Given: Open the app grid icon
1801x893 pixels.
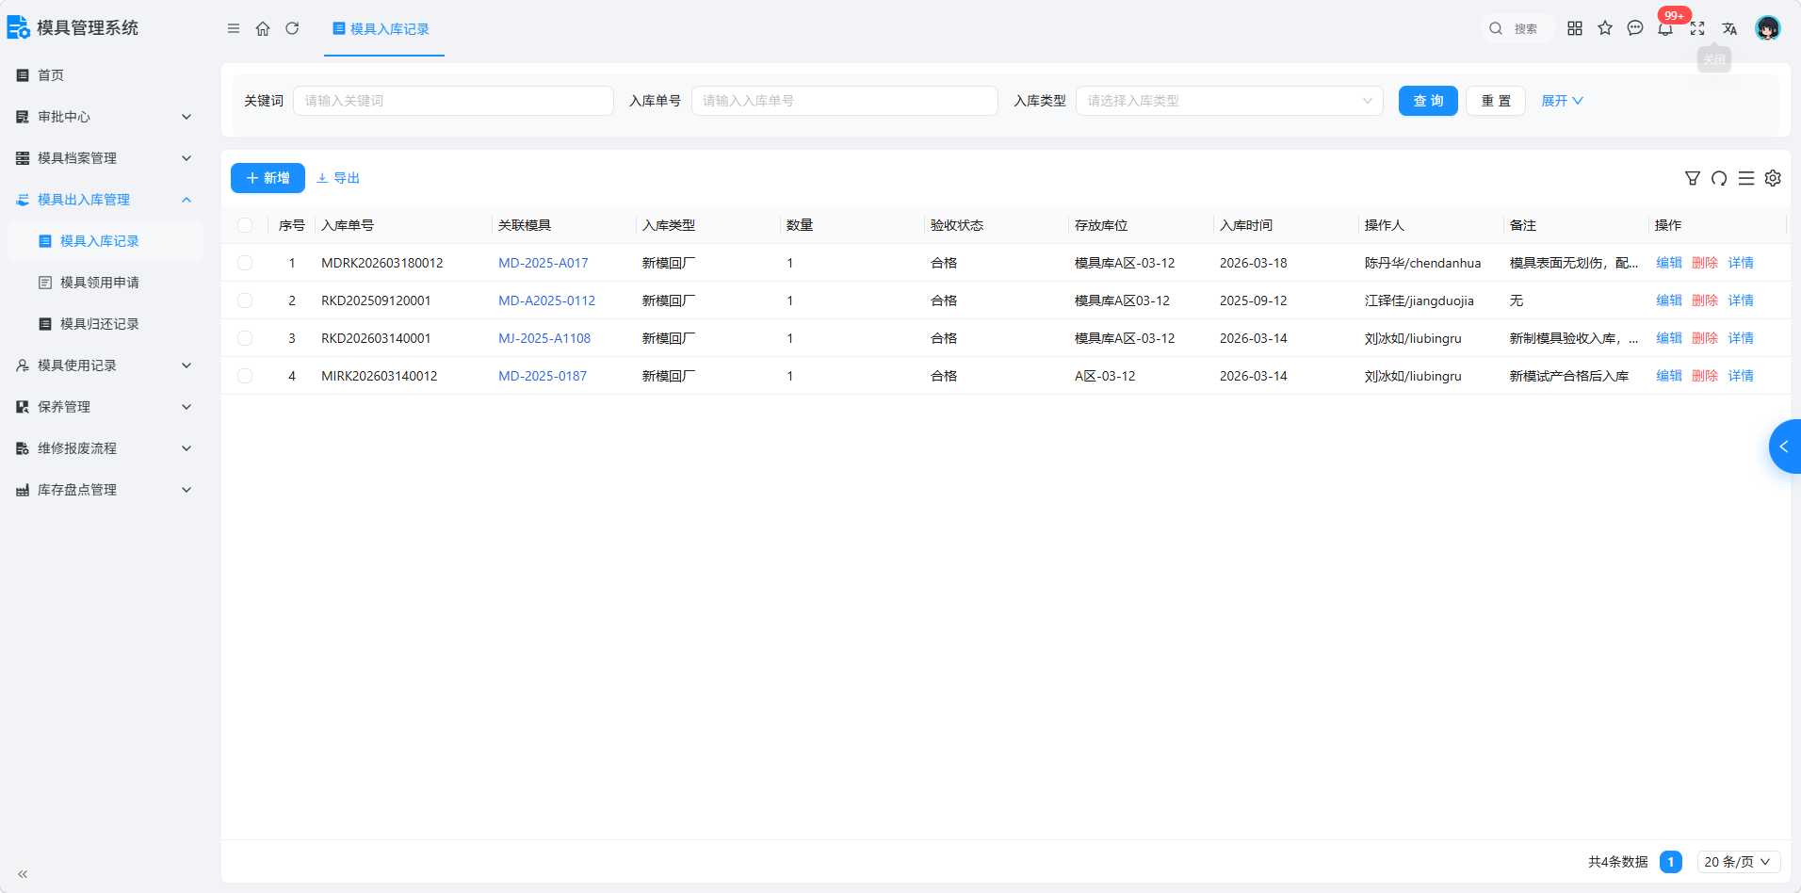Looking at the screenshot, I should [1575, 28].
